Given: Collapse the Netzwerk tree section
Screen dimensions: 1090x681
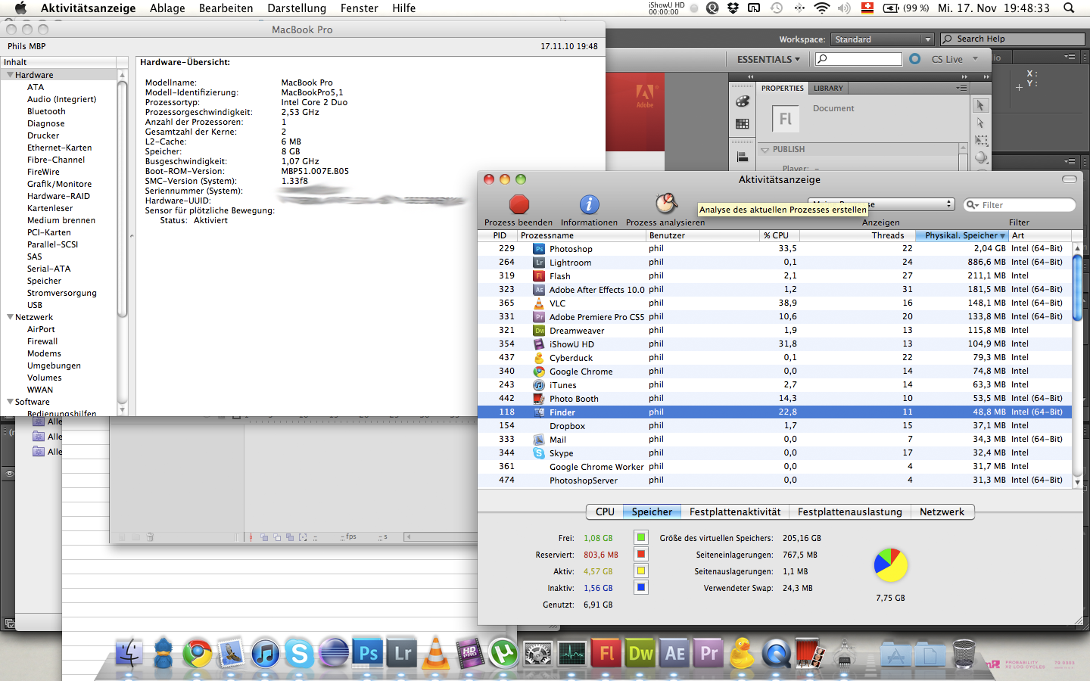Looking at the screenshot, I should click(10, 317).
